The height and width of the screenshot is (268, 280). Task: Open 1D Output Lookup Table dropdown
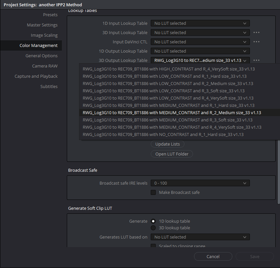coord(200,51)
